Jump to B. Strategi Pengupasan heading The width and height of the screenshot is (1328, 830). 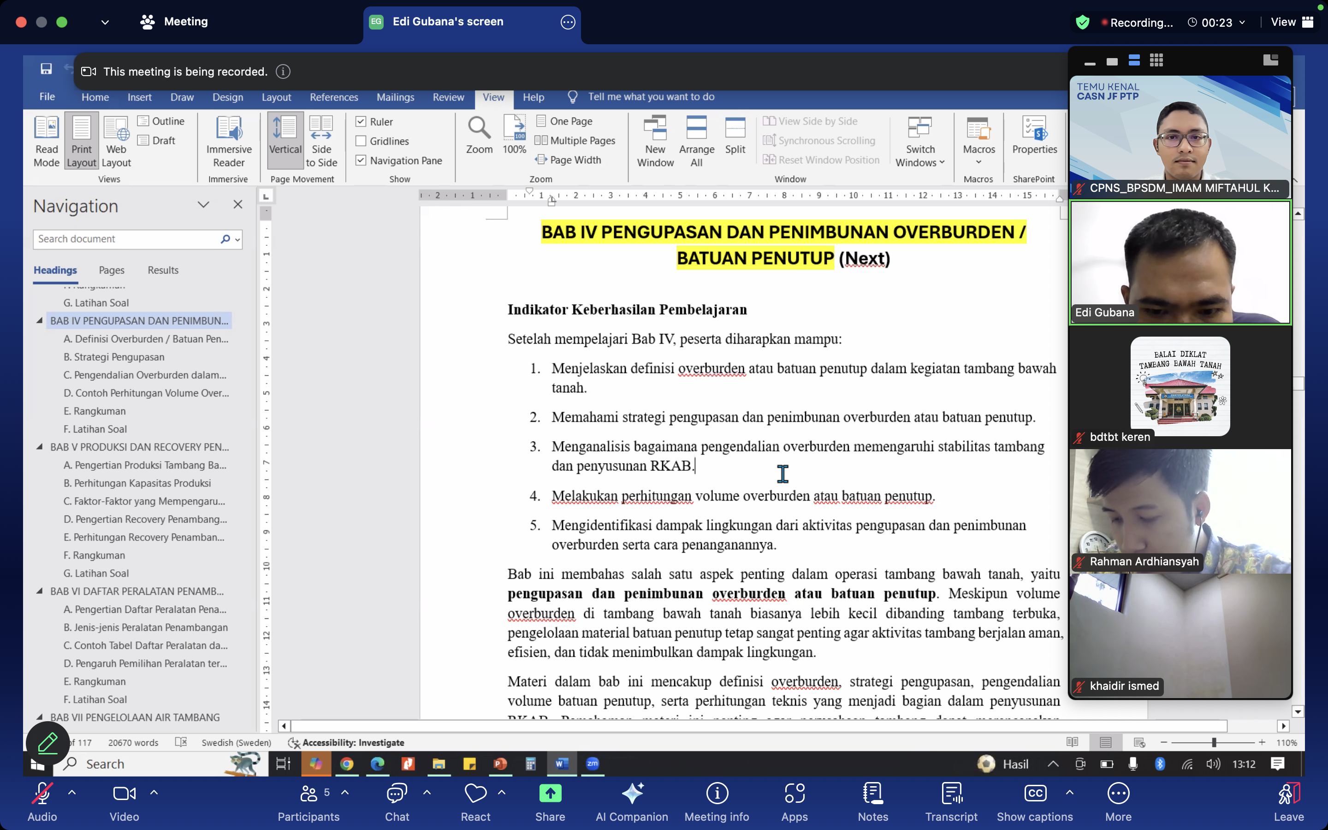coord(113,357)
